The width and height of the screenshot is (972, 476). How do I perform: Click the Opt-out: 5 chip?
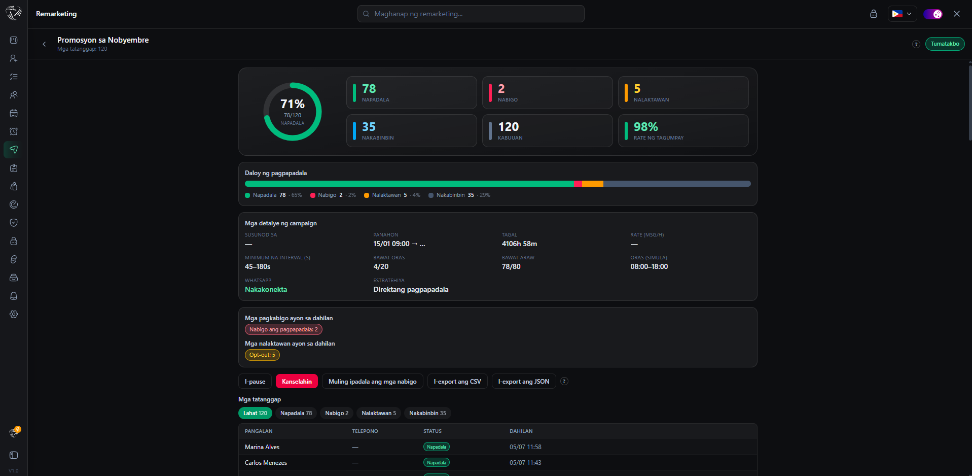262,355
